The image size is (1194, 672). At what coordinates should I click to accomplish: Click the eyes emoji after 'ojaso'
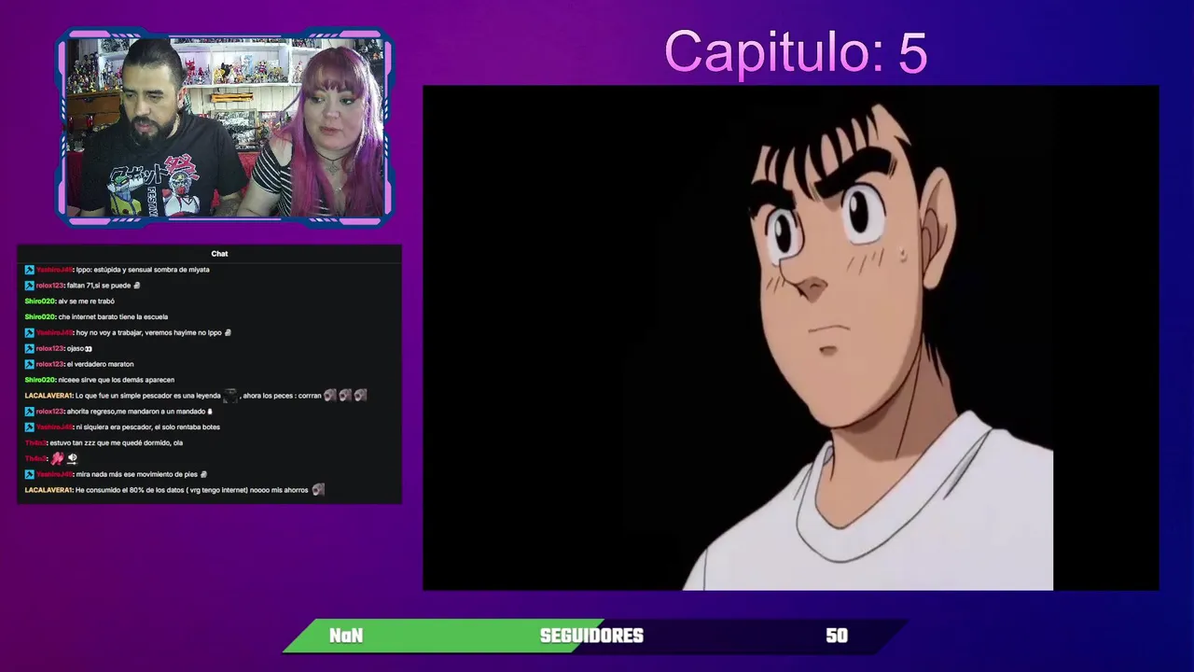(89, 349)
